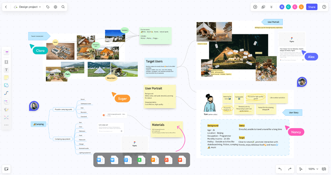Undo the last action

pyautogui.click(x=280, y=169)
